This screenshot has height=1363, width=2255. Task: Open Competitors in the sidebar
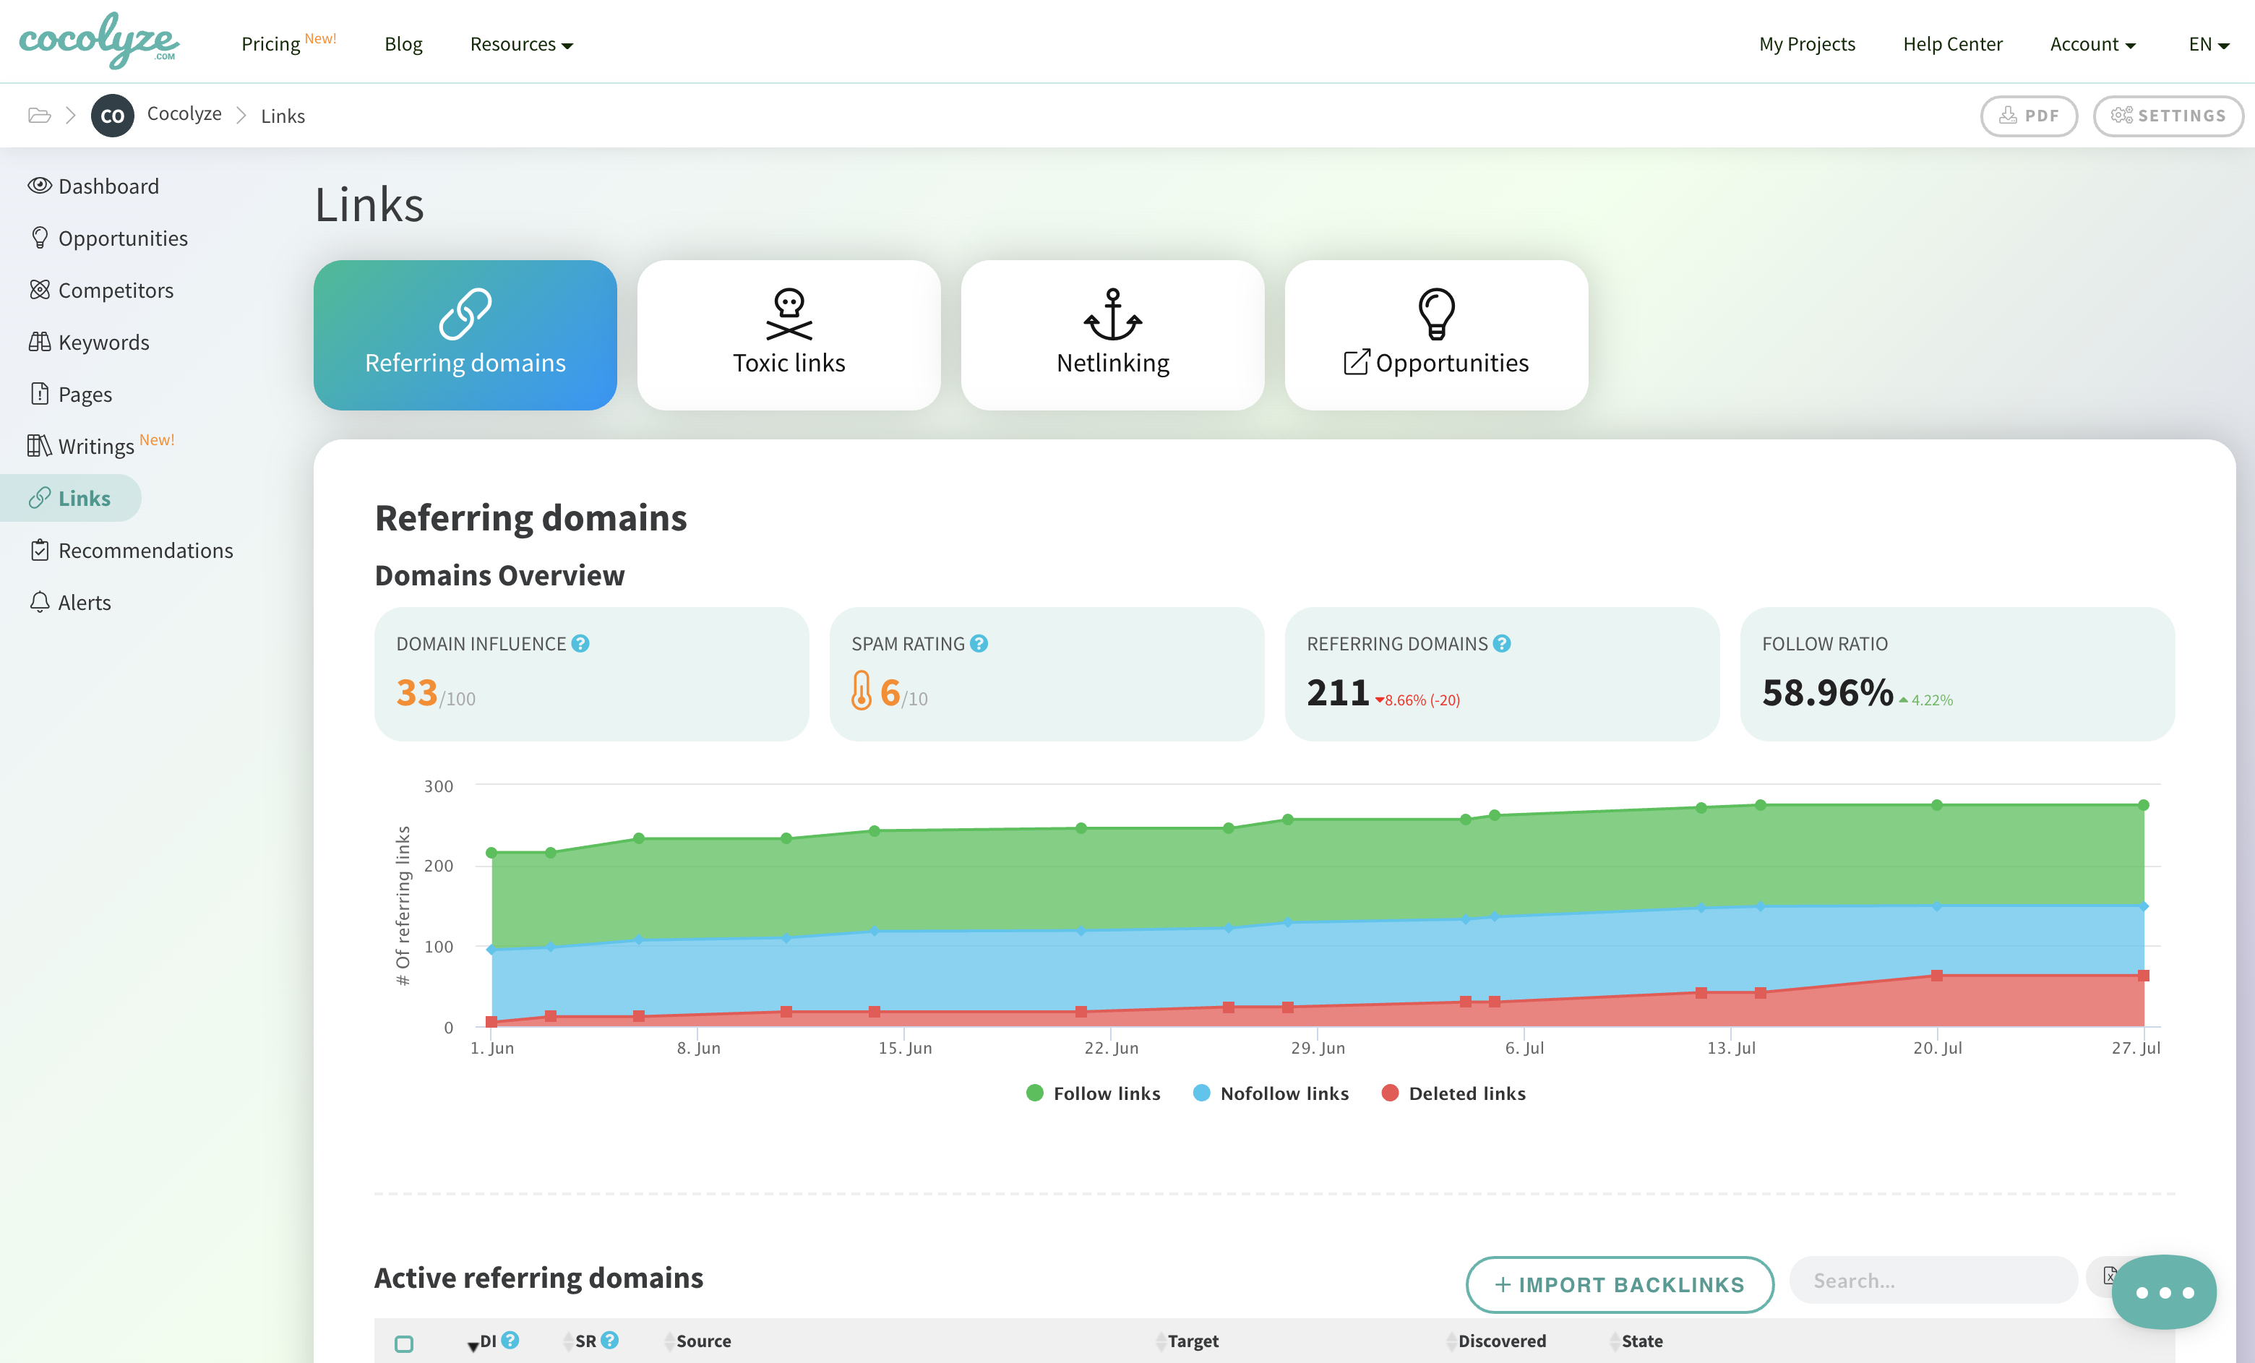(x=116, y=291)
